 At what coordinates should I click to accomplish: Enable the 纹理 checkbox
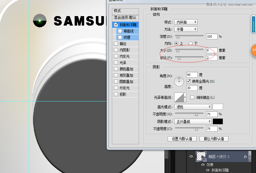[x=120, y=37]
